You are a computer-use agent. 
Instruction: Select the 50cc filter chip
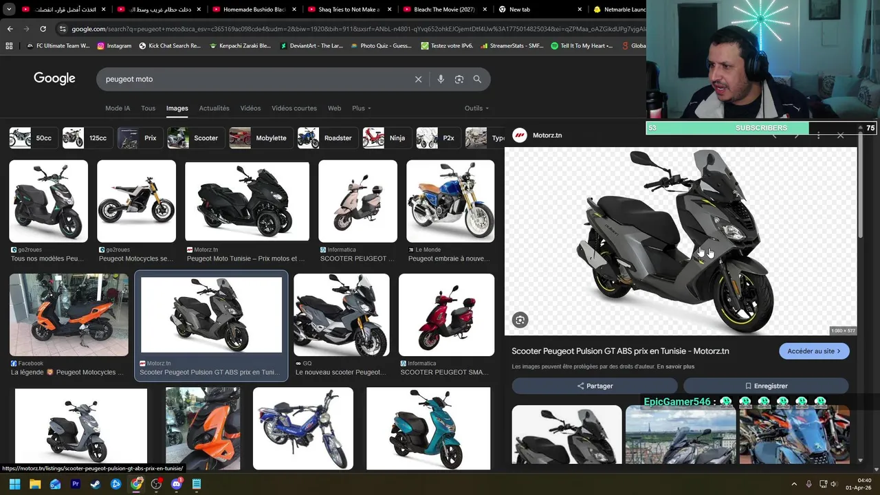(32, 138)
